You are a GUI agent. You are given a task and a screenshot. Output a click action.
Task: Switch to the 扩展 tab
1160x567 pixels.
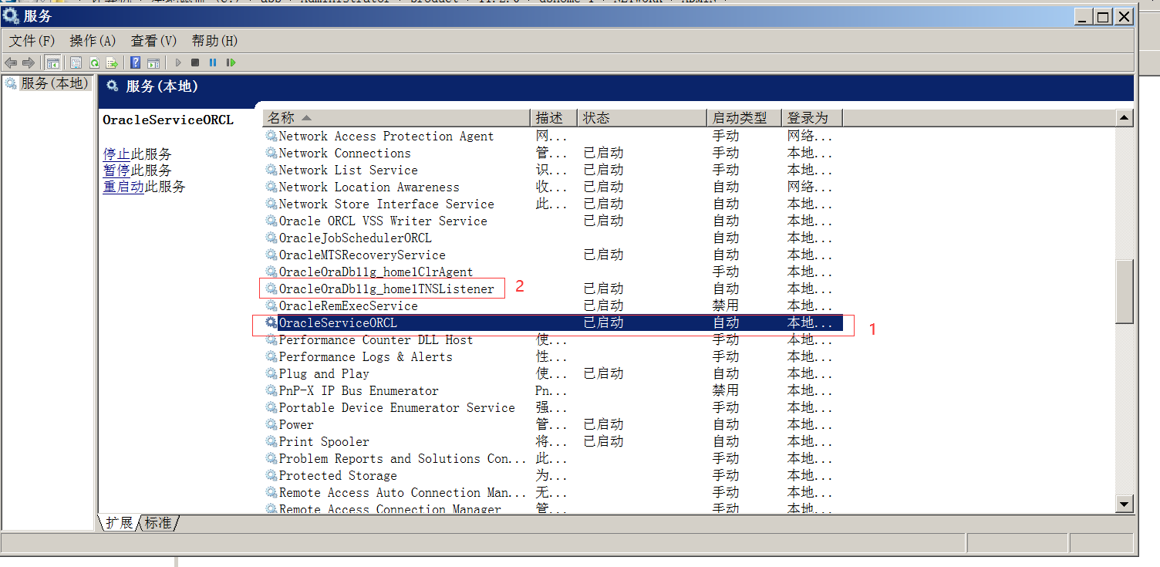[x=119, y=523]
